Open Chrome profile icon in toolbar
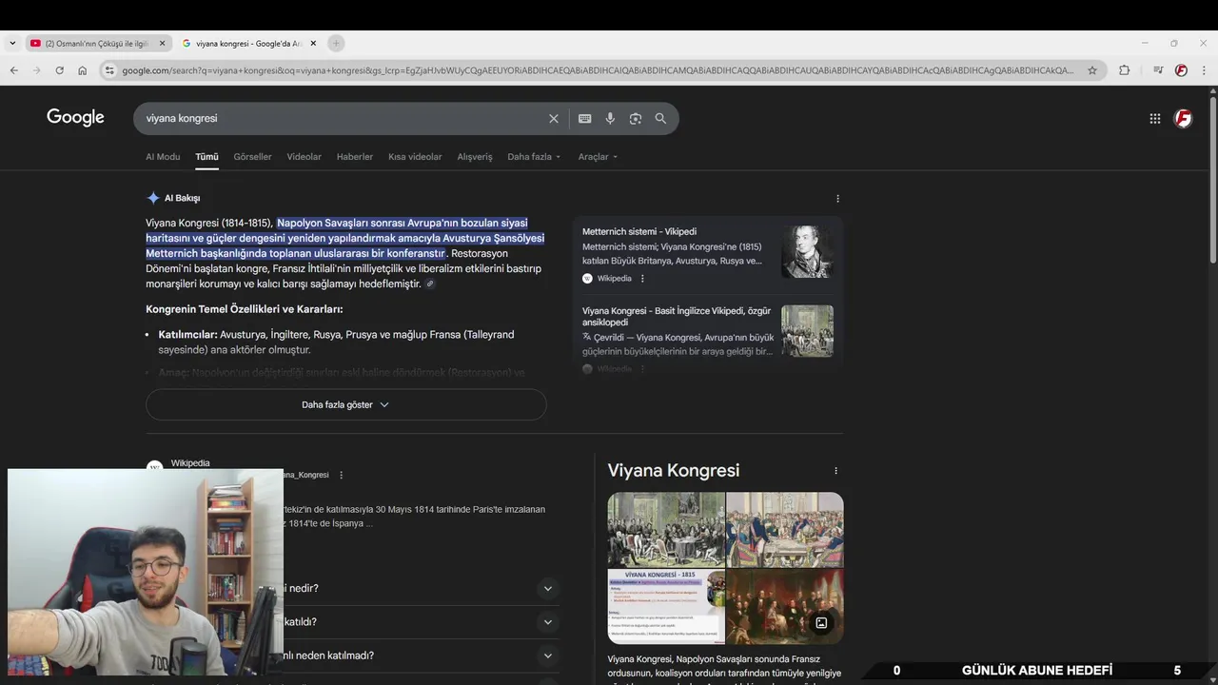The width and height of the screenshot is (1218, 685). click(1181, 70)
